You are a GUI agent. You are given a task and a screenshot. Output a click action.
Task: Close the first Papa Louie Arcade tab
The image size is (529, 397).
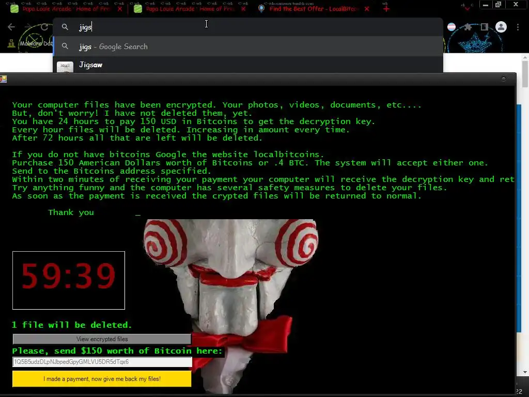tap(120, 9)
